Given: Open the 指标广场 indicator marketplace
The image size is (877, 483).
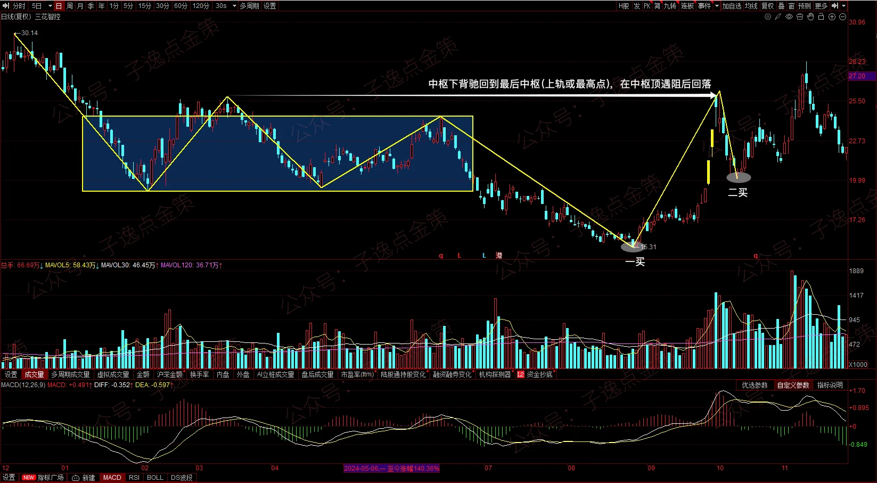Looking at the screenshot, I should click(x=50, y=478).
